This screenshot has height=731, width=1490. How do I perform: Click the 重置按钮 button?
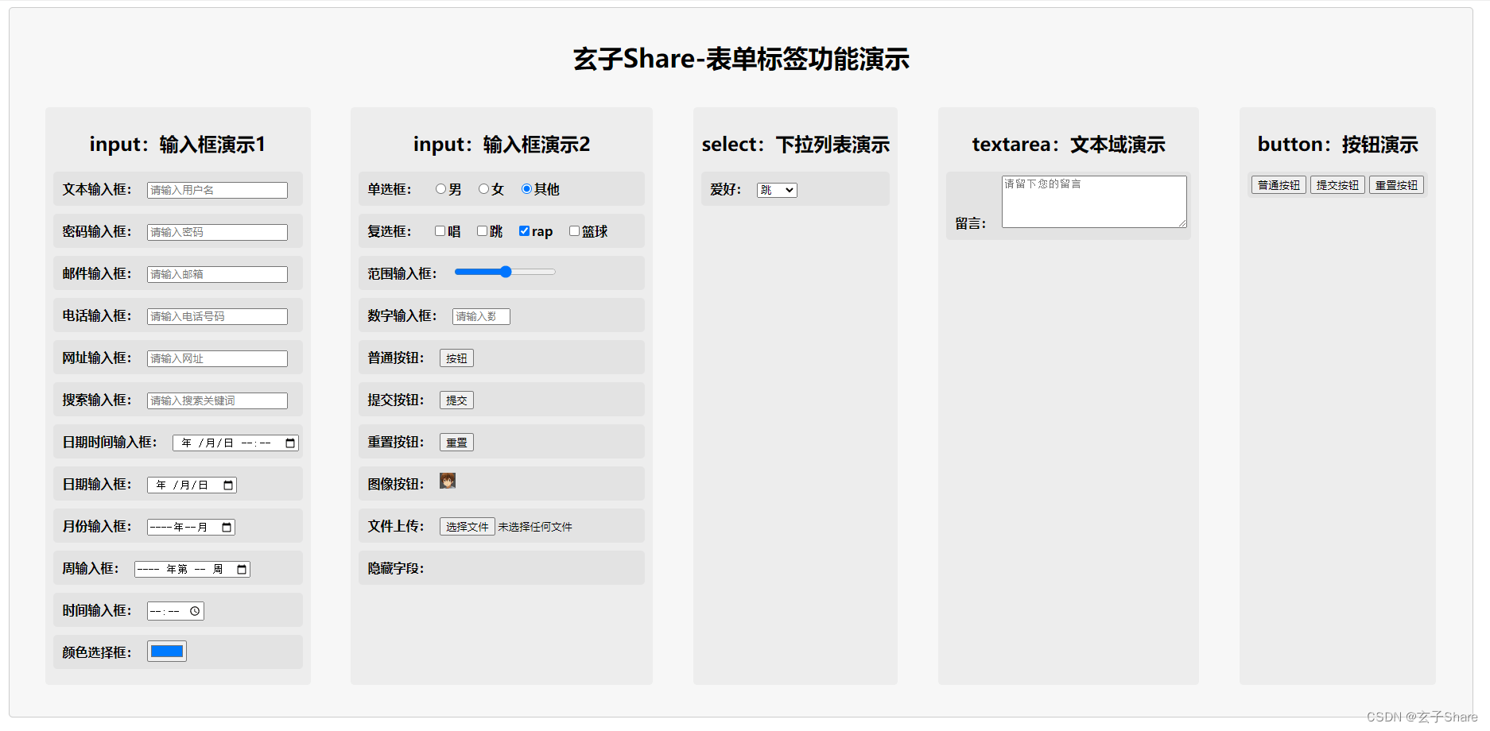(x=1396, y=185)
